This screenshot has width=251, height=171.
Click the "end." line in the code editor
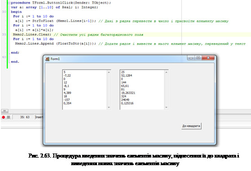click(x=15, y=62)
